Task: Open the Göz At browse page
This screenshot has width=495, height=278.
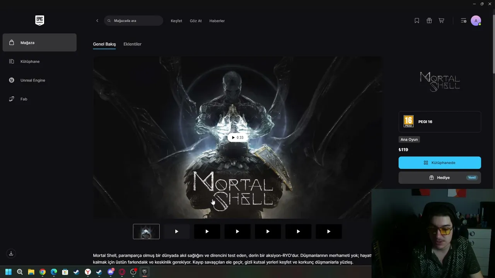Action: (x=196, y=21)
